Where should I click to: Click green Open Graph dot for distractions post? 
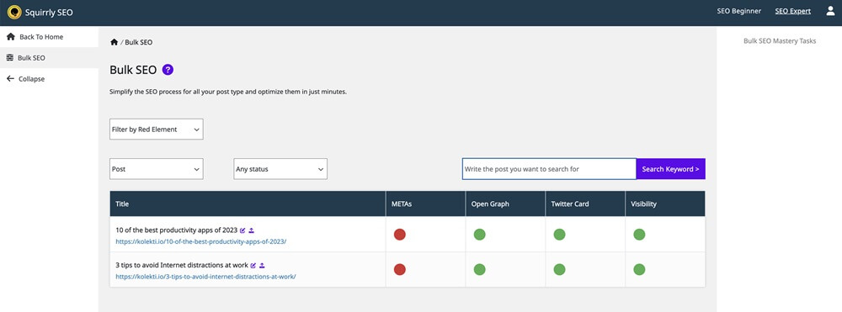(x=480, y=269)
